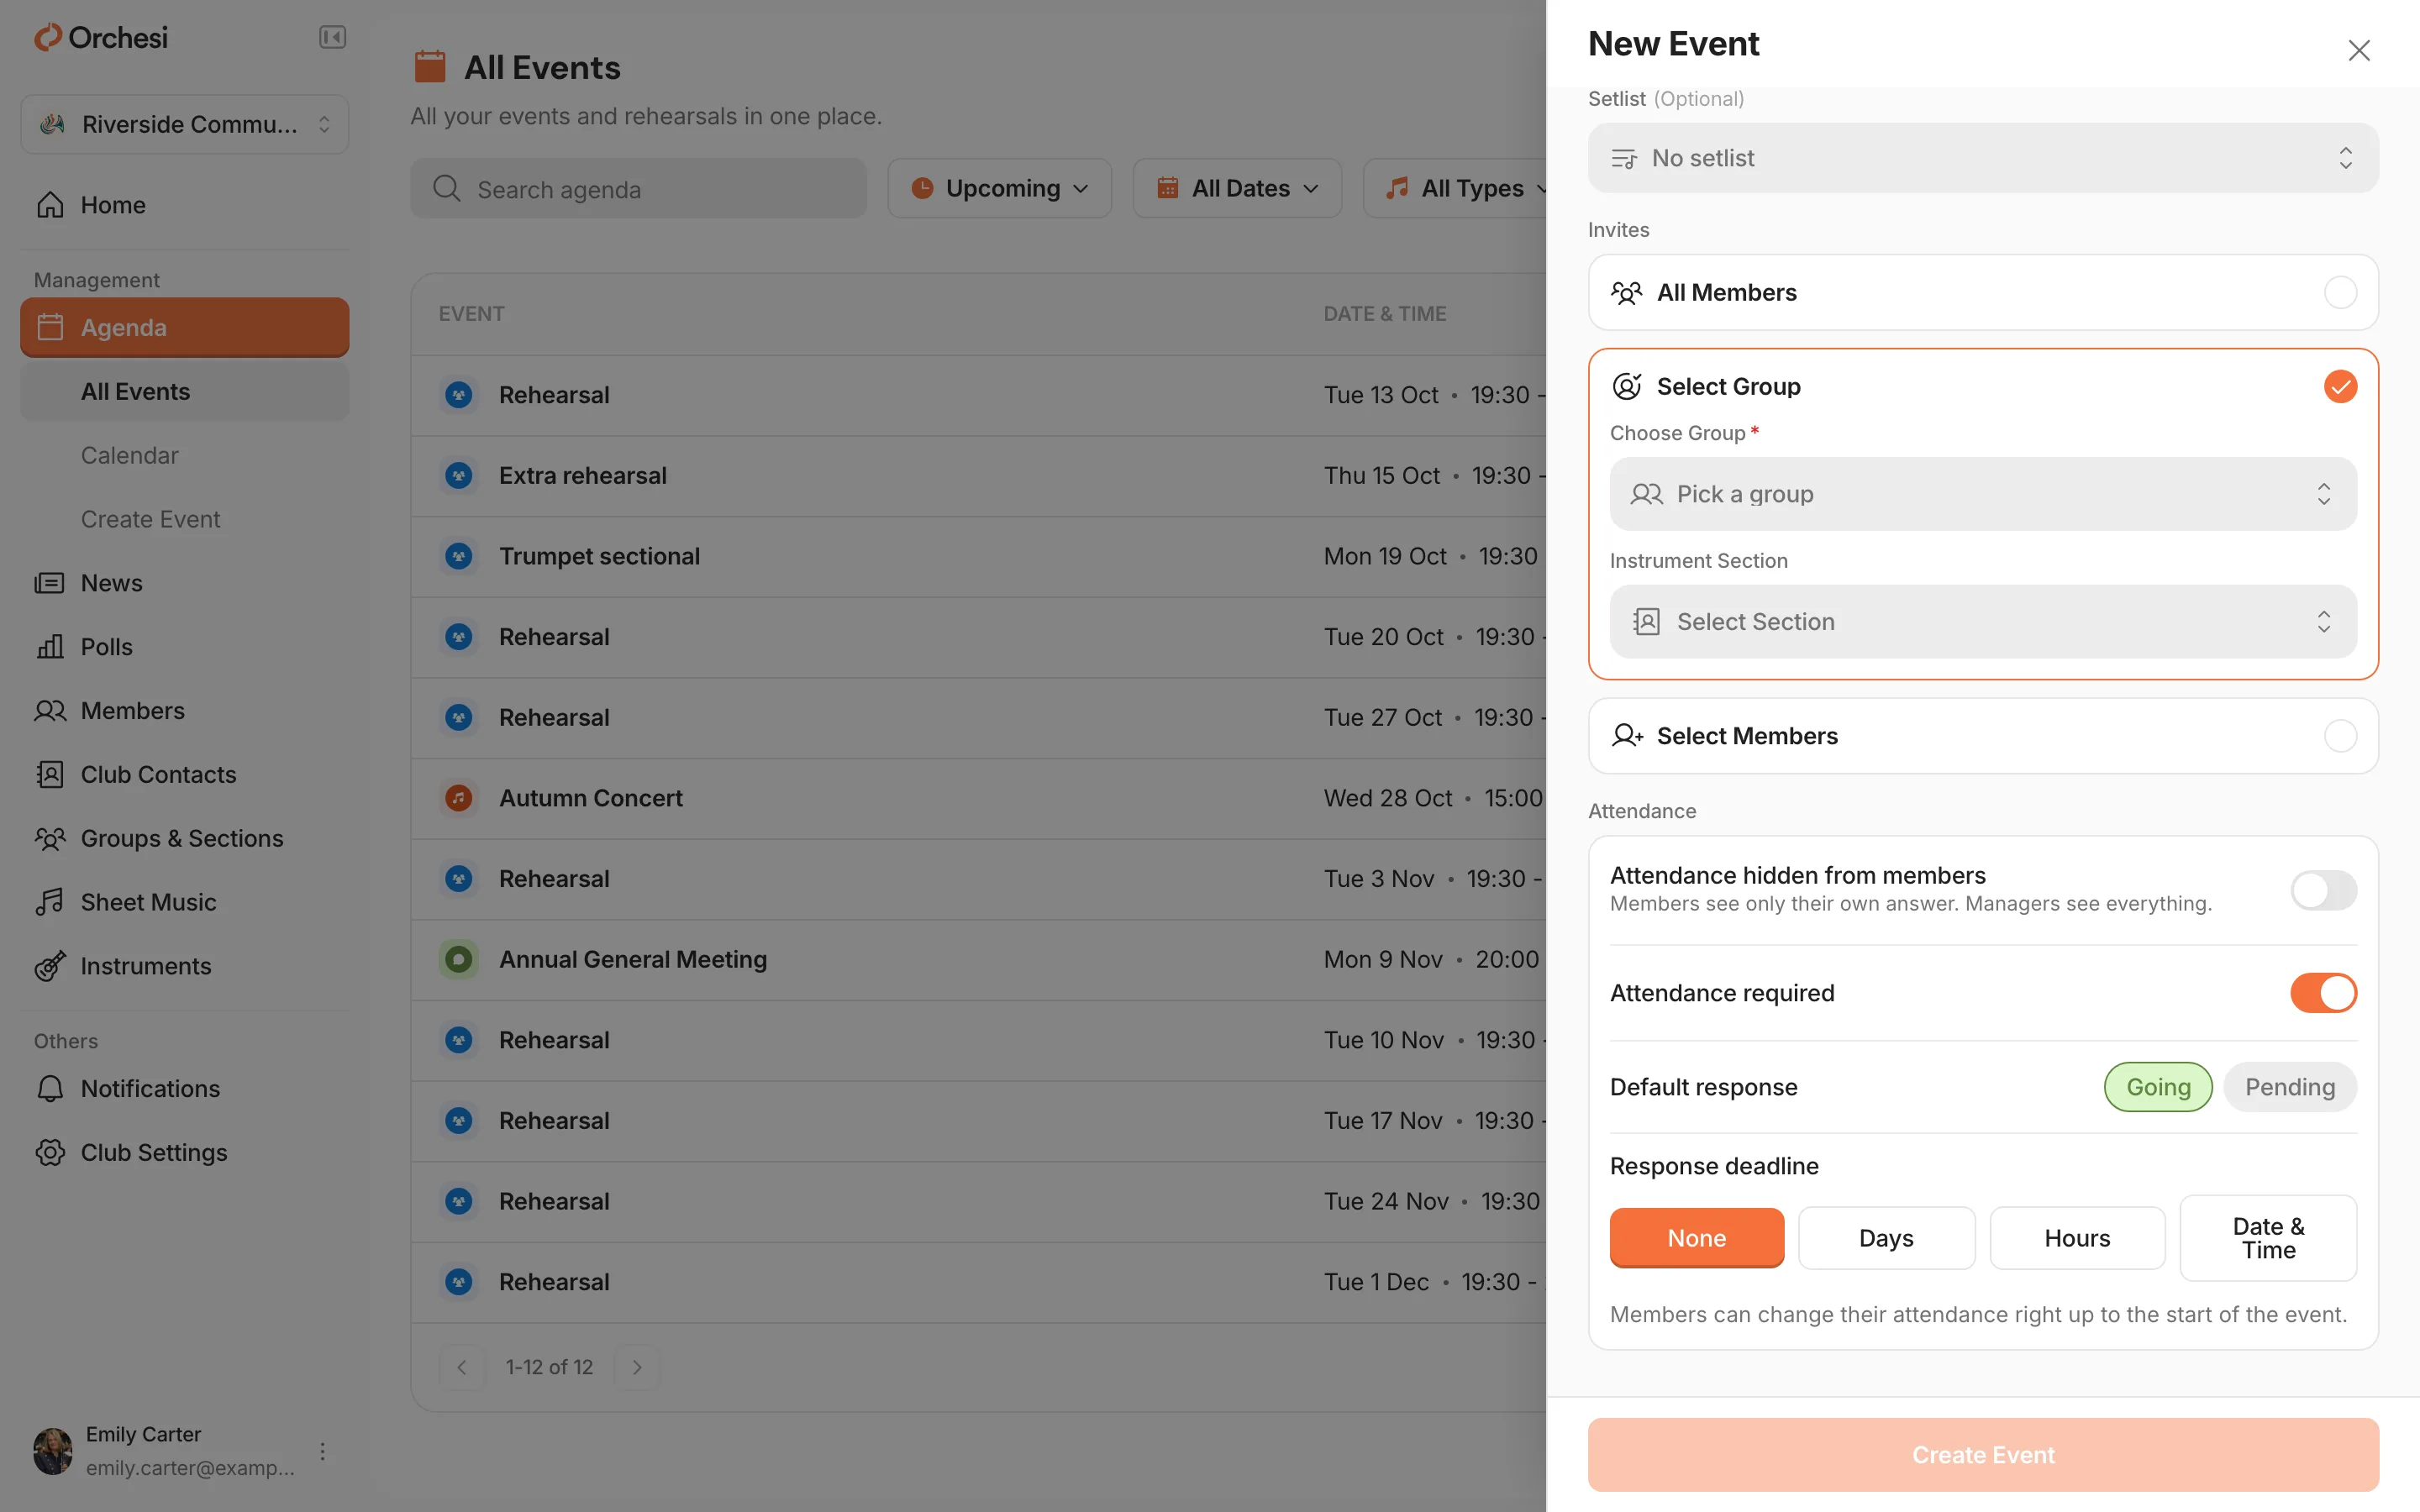Select the All Members invite option

[x=1983, y=293]
